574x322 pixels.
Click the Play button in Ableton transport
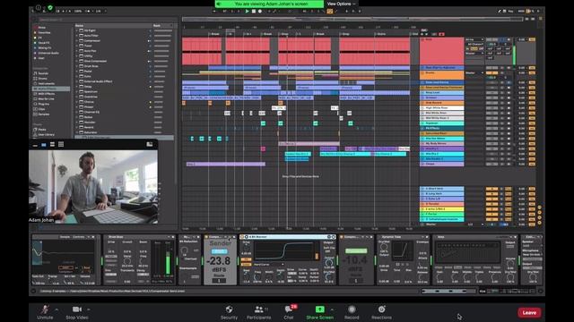click(x=248, y=12)
